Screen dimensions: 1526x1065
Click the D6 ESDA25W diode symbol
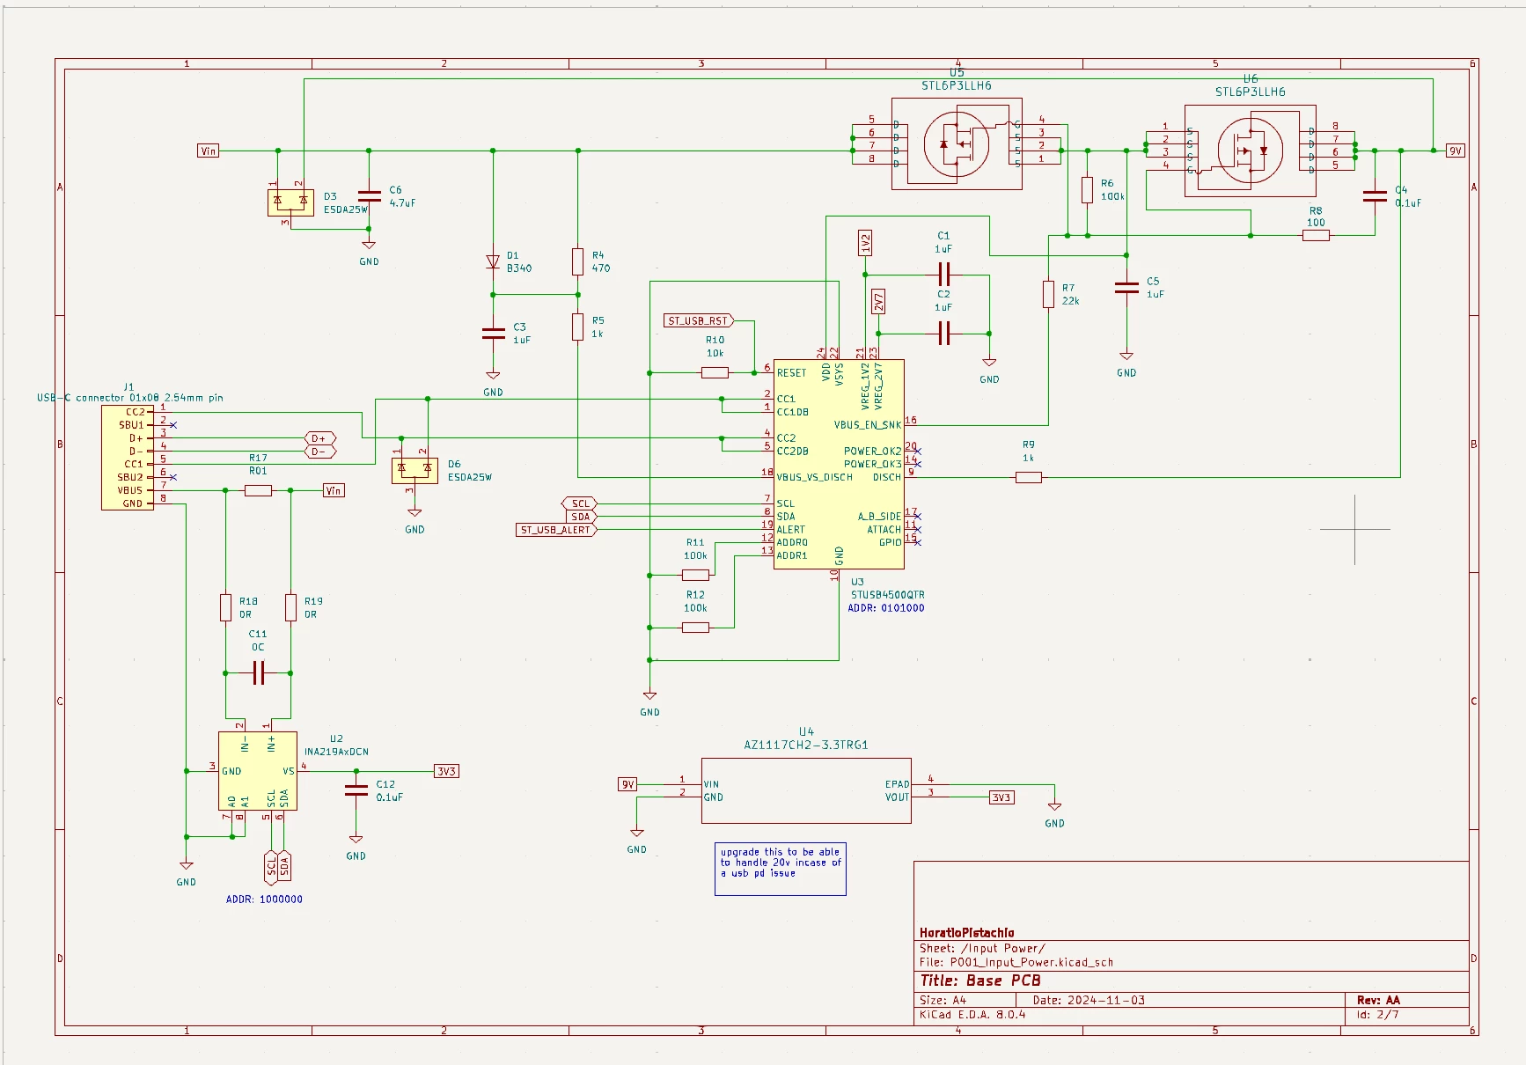click(x=415, y=471)
